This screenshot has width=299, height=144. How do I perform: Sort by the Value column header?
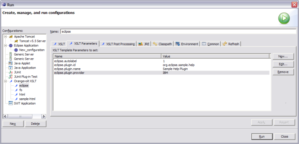coord(216,56)
